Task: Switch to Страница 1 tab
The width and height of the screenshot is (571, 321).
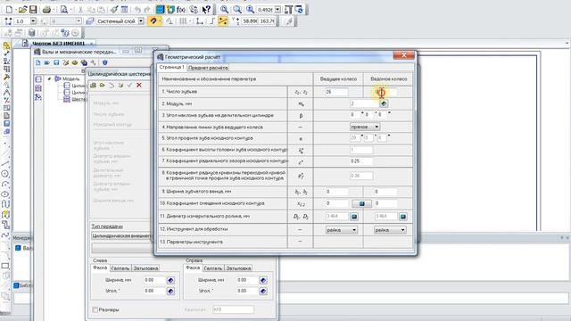Action: [x=171, y=68]
